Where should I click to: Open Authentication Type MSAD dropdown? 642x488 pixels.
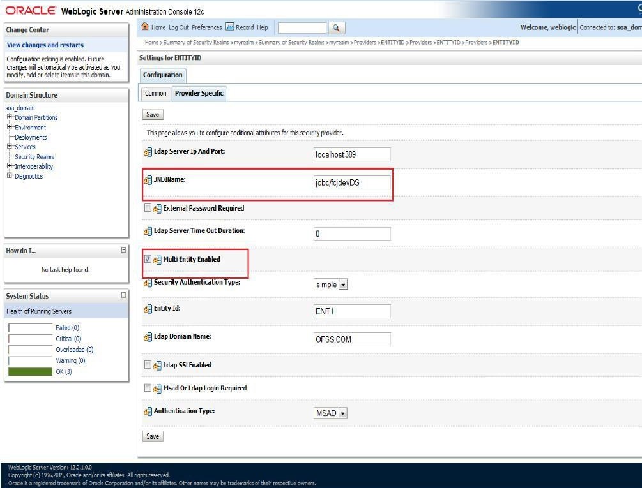[330, 413]
